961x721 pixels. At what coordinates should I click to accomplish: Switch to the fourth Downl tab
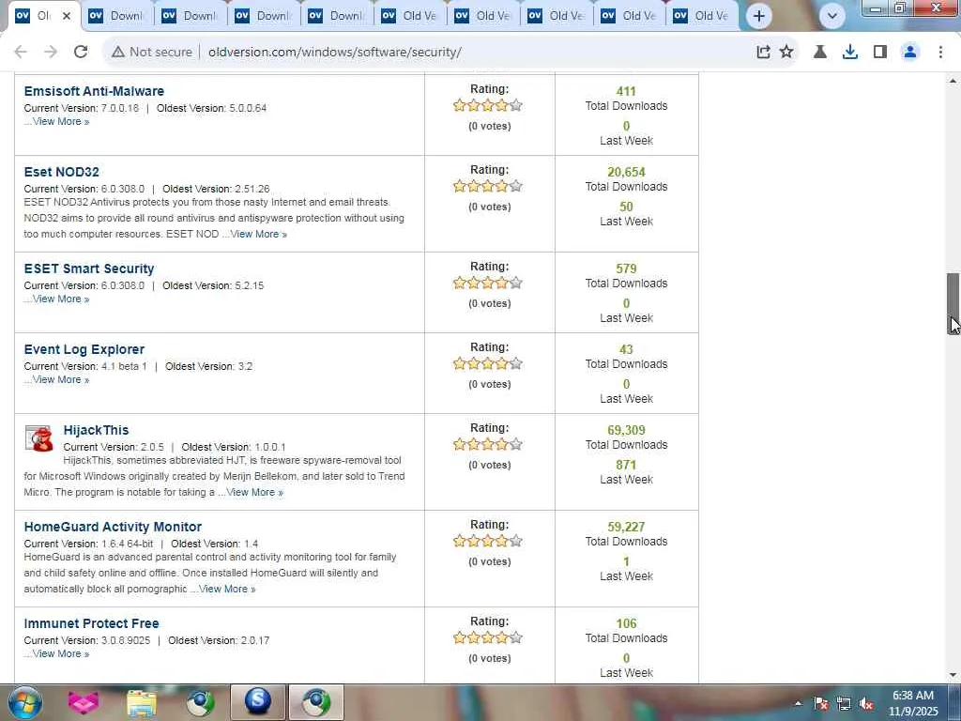(x=263, y=16)
